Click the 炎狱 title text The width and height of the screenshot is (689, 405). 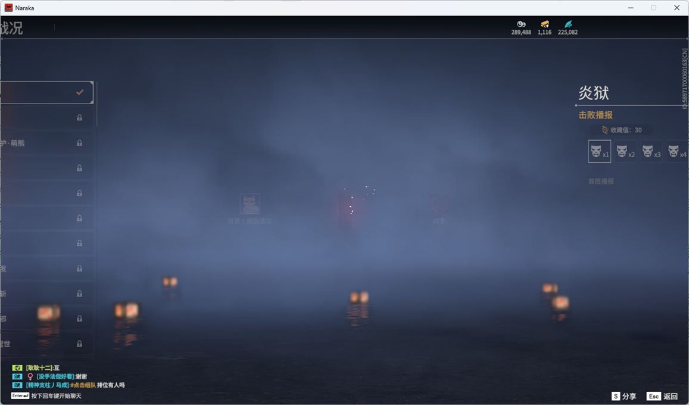[x=594, y=93]
